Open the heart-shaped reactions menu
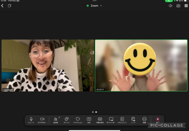Screen dimensions: 189x131 click(78, 119)
